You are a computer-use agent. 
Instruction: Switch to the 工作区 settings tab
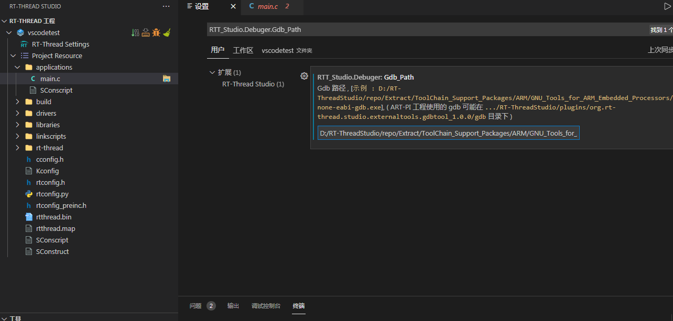pyautogui.click(x=243, y=50)
